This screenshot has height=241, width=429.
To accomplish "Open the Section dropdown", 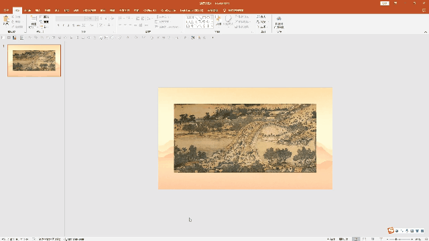I will 44,27.
